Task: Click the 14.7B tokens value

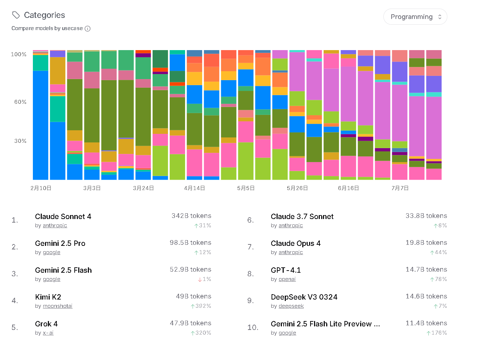Action: [426, 269]
